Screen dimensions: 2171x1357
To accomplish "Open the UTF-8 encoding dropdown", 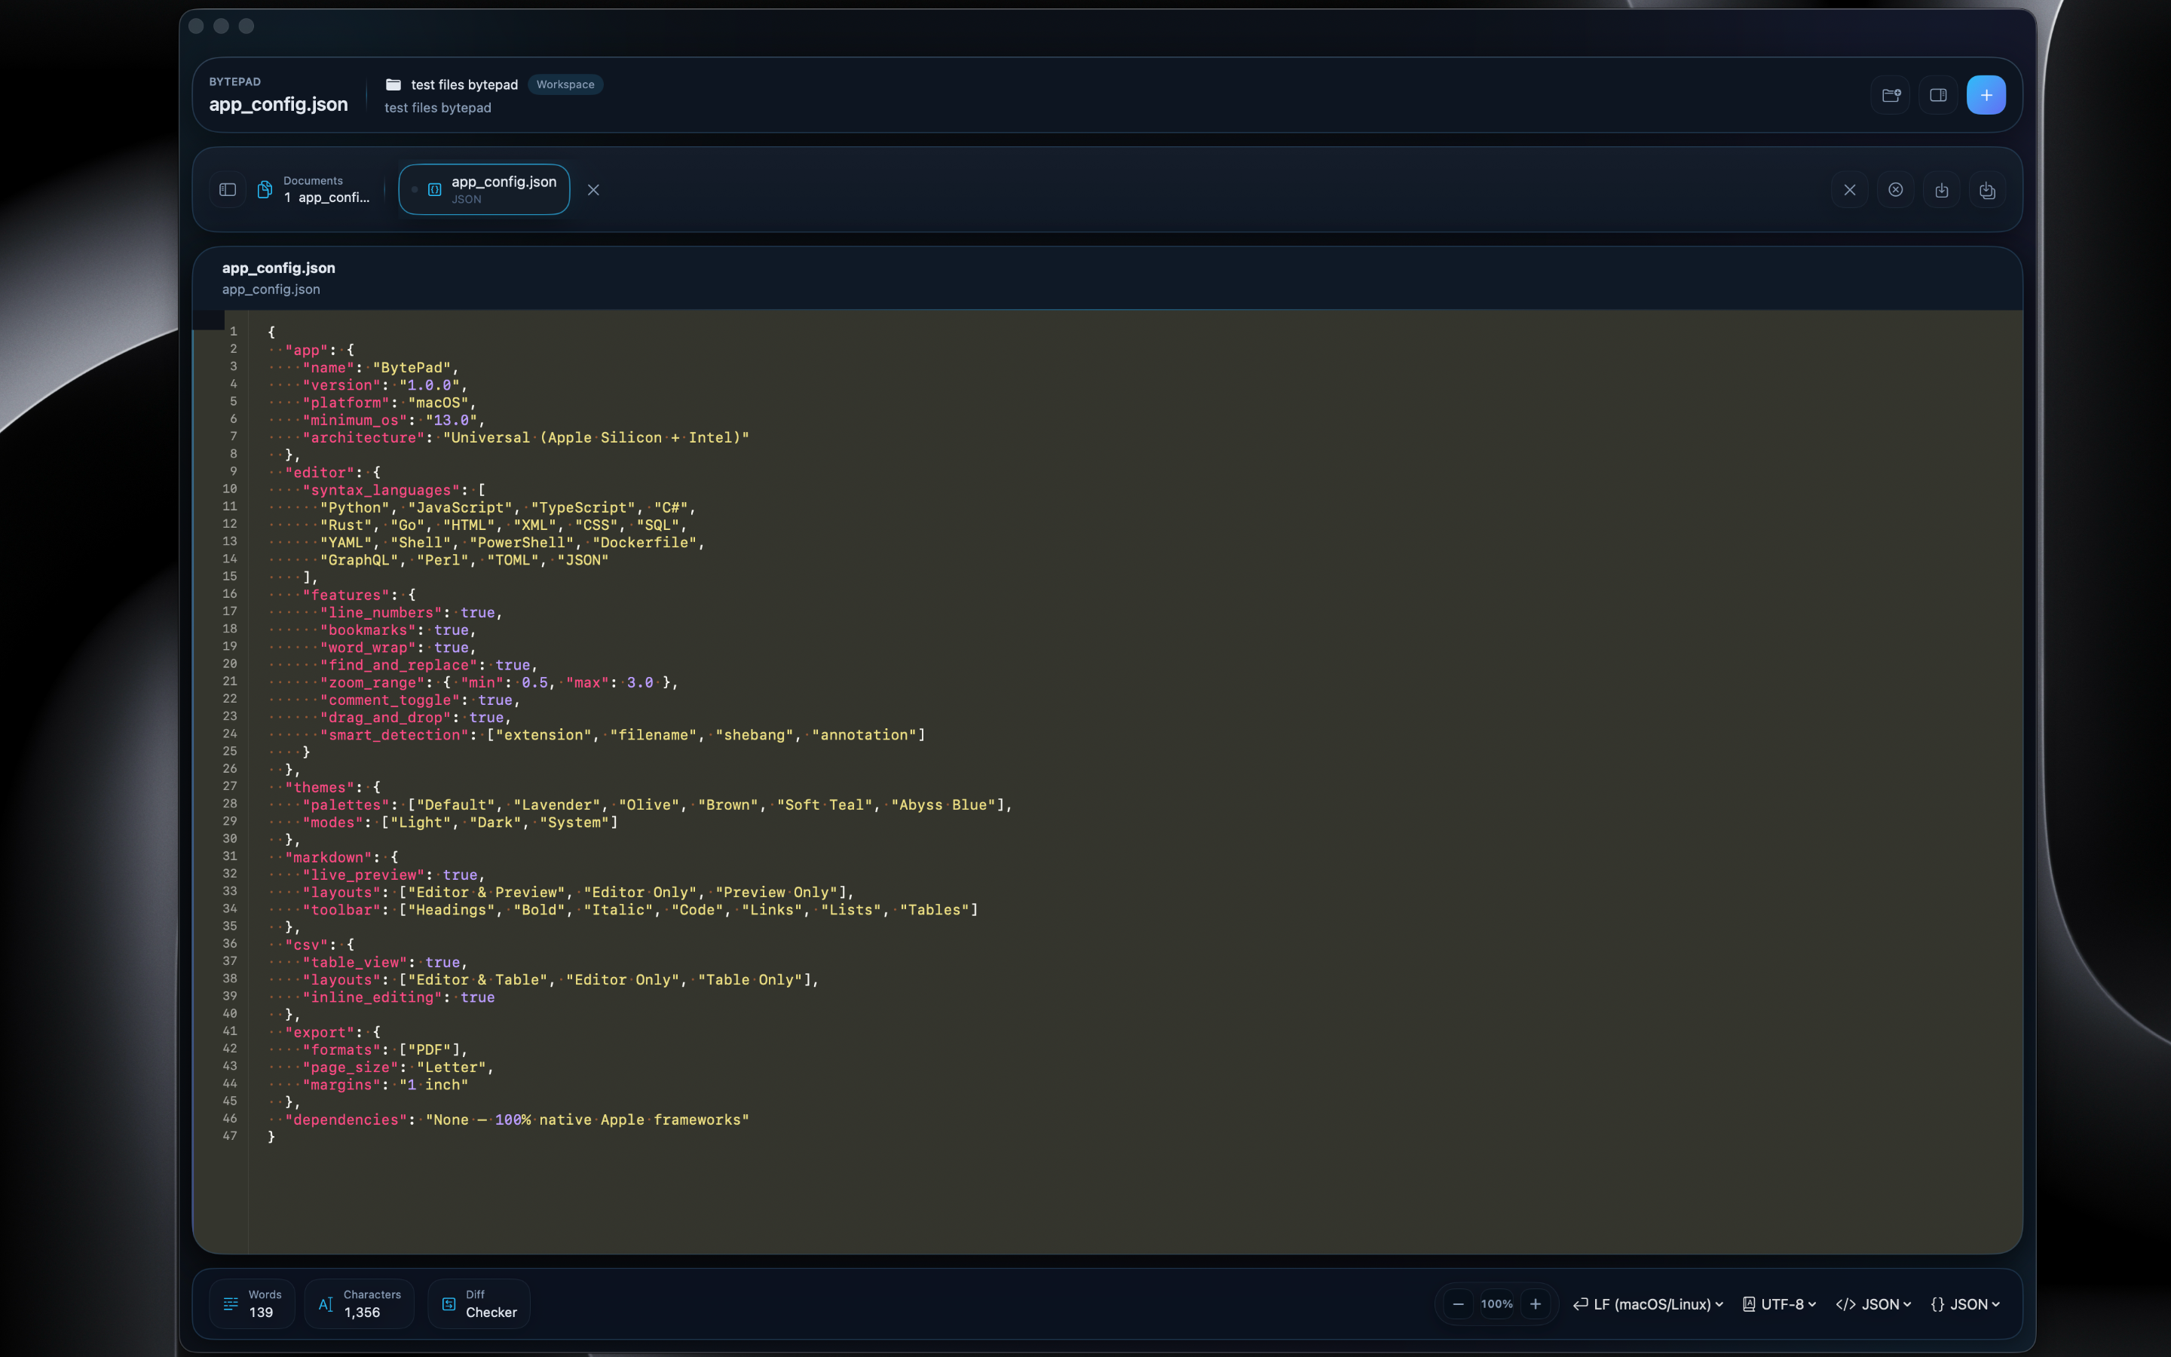I will 1779,1303.
